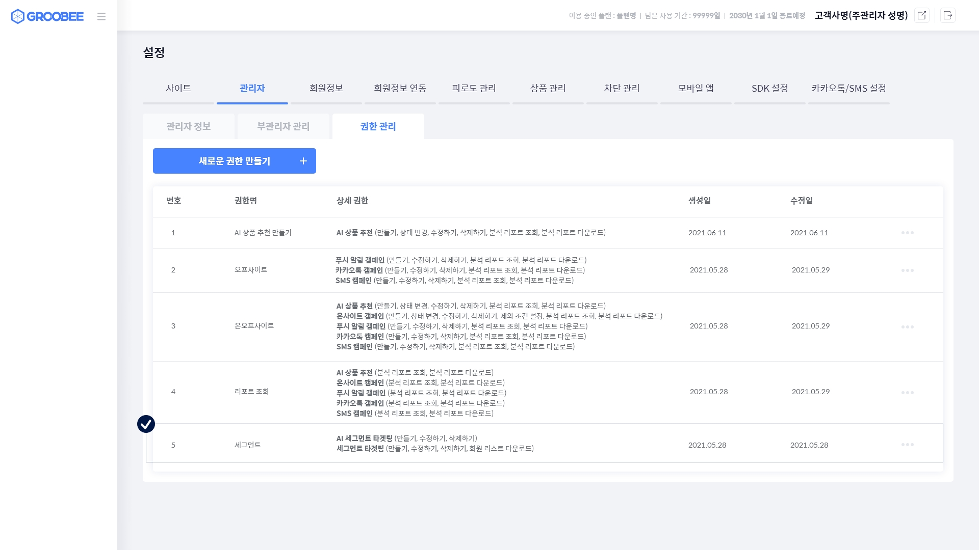Open more options for AI 상품 추천 만들기 row

(907, 233)
